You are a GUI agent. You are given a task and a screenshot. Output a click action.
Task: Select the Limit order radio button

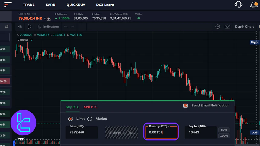[70, 119]
